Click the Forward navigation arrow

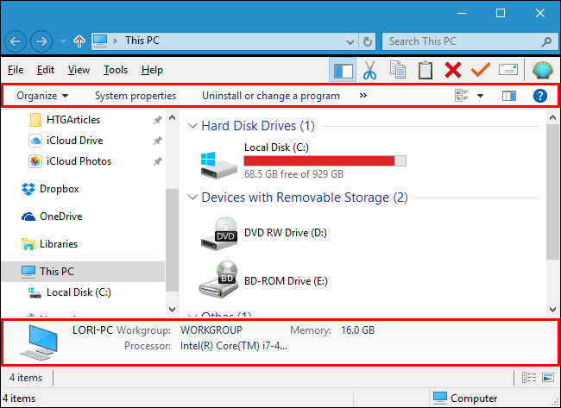(x=41, y=41)
